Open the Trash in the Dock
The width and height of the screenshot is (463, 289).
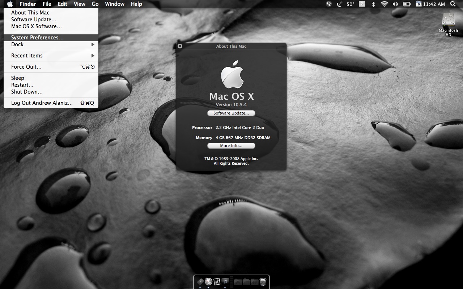pyautogui.click(x=263, y=281)
